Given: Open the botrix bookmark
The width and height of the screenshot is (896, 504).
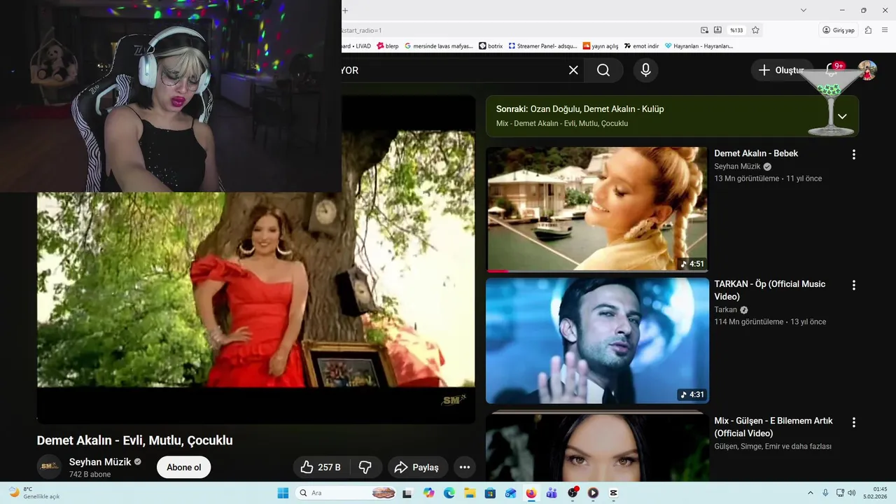Looking at the screenshot, I should point(491,46).
